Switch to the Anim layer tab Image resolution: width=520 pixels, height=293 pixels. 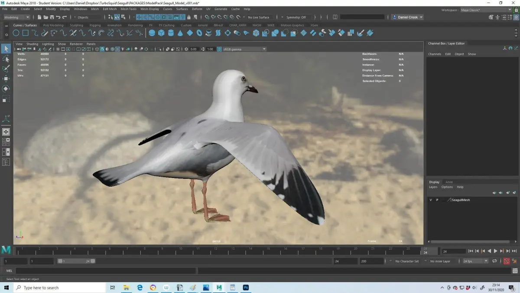449,182
